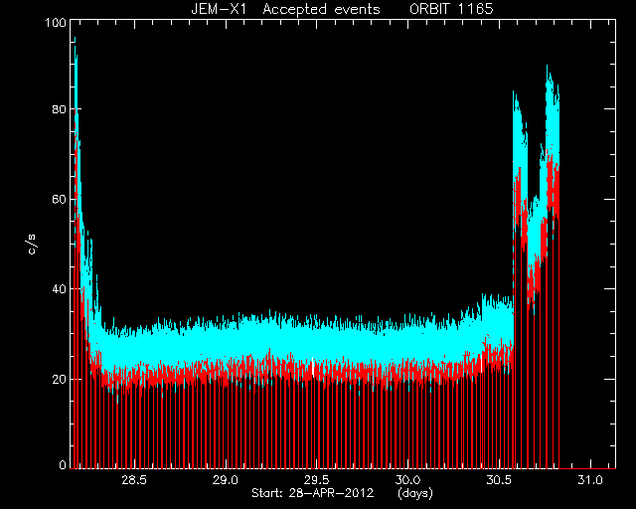Click the white spike in red data near 29.5
Image resolution: width=636 pixels, height=509 pixels.
313,367
